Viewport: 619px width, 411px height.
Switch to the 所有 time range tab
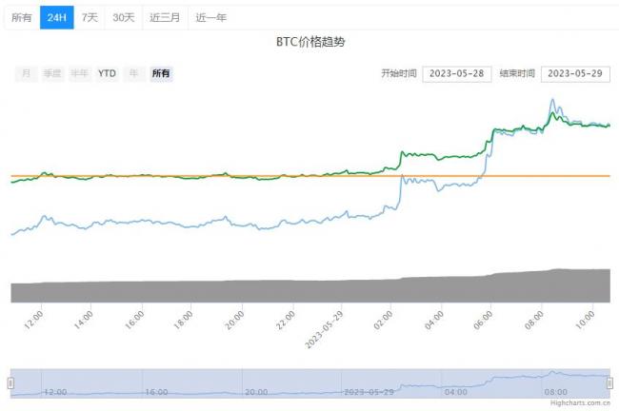click(x=21, y=17)
